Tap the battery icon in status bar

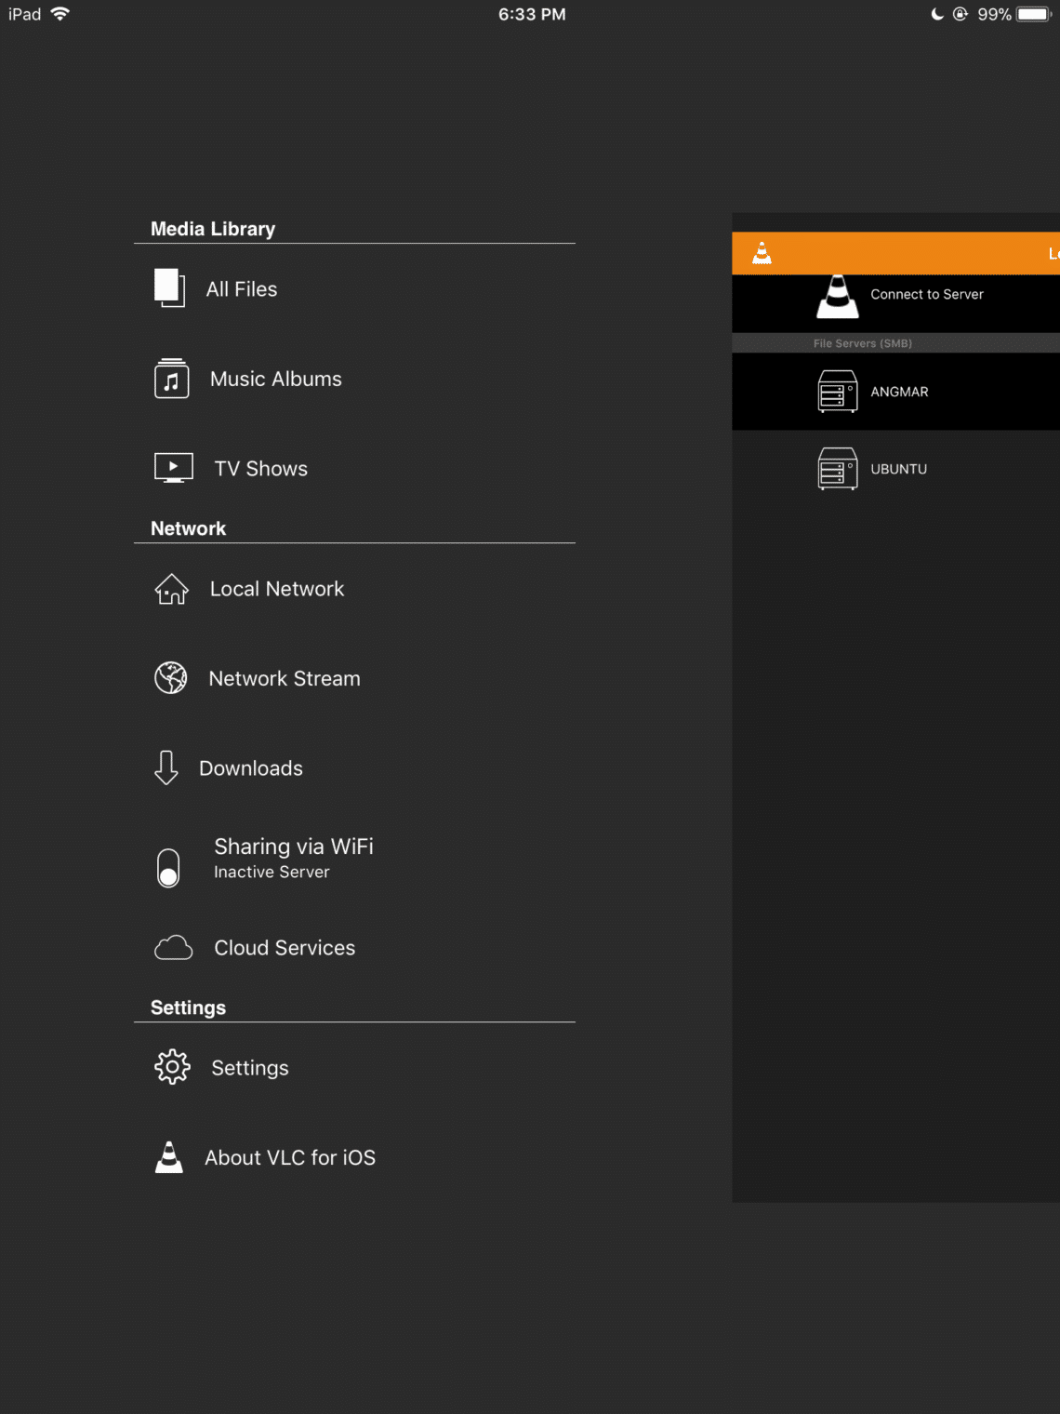(x=1035, y=14)
